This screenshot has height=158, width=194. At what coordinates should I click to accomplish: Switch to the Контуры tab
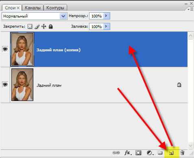click(55, 8)
